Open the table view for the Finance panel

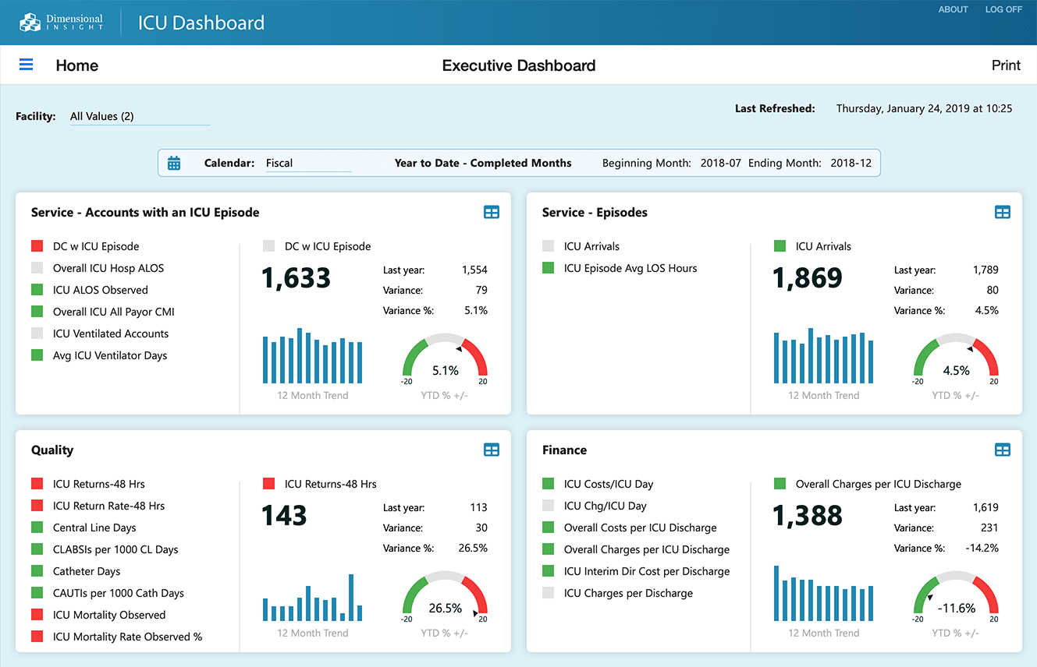1003,450
